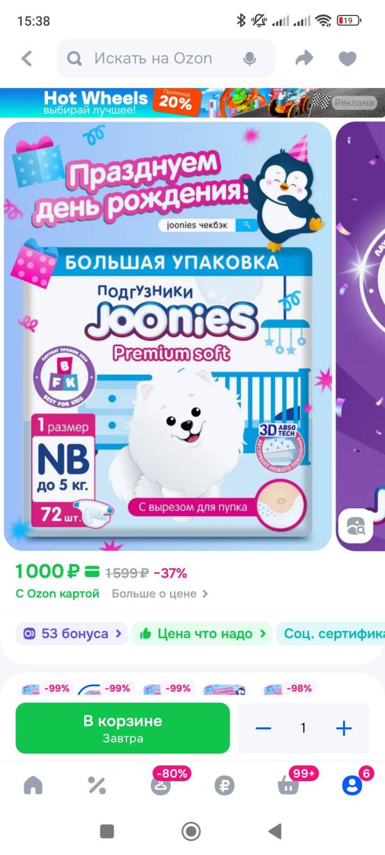Decrease quantity with minus button
385x855 pixels.
[263, 728]
